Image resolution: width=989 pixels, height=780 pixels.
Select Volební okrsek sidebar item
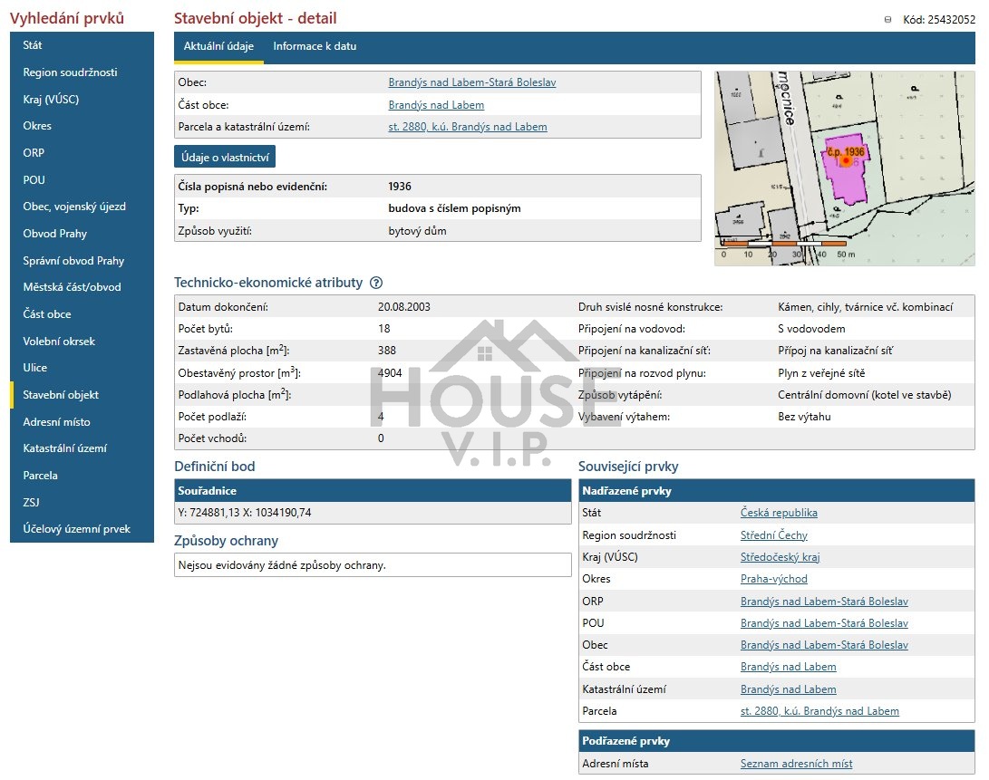click(59, 342)
